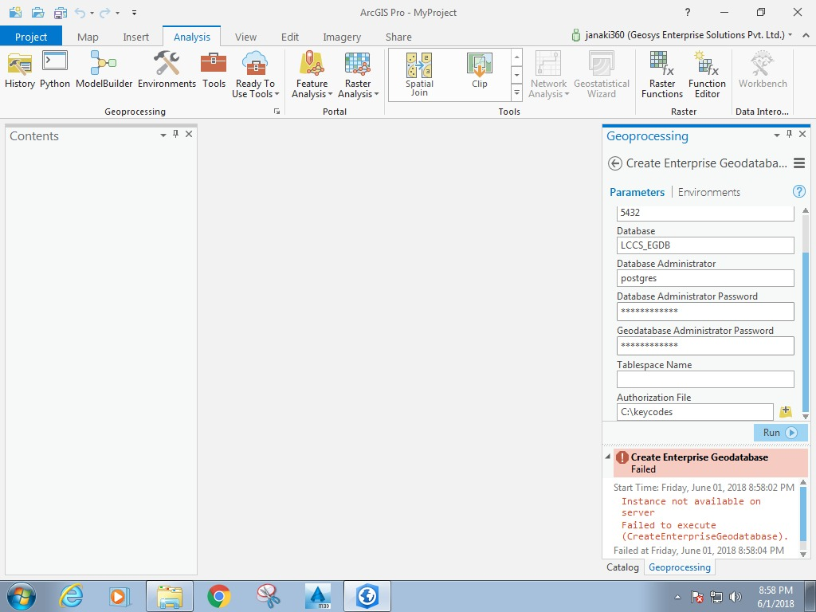Click Geodatabase Administrator Password field
The width and height of the screenshot is (816, 612).
pos(705,346)
